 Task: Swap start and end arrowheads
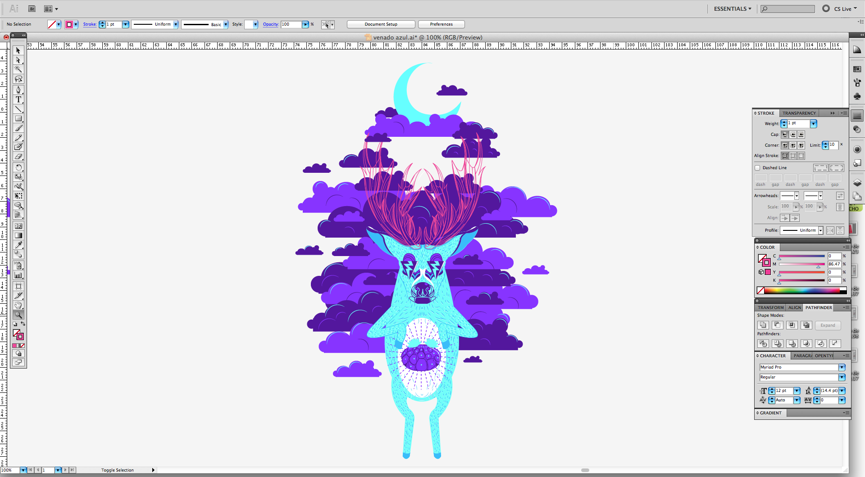[x=840, y=196]
